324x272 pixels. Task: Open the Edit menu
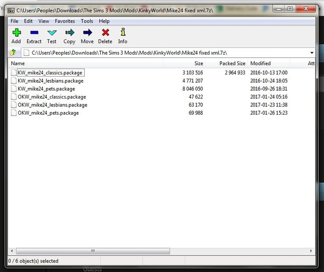pyautogui.click(x=29, y=21)
